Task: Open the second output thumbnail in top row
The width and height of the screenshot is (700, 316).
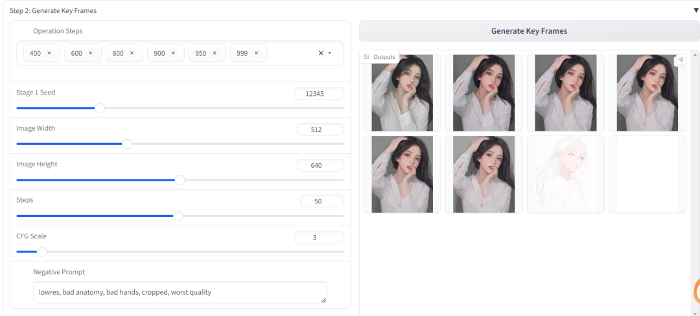Action: 484,93
